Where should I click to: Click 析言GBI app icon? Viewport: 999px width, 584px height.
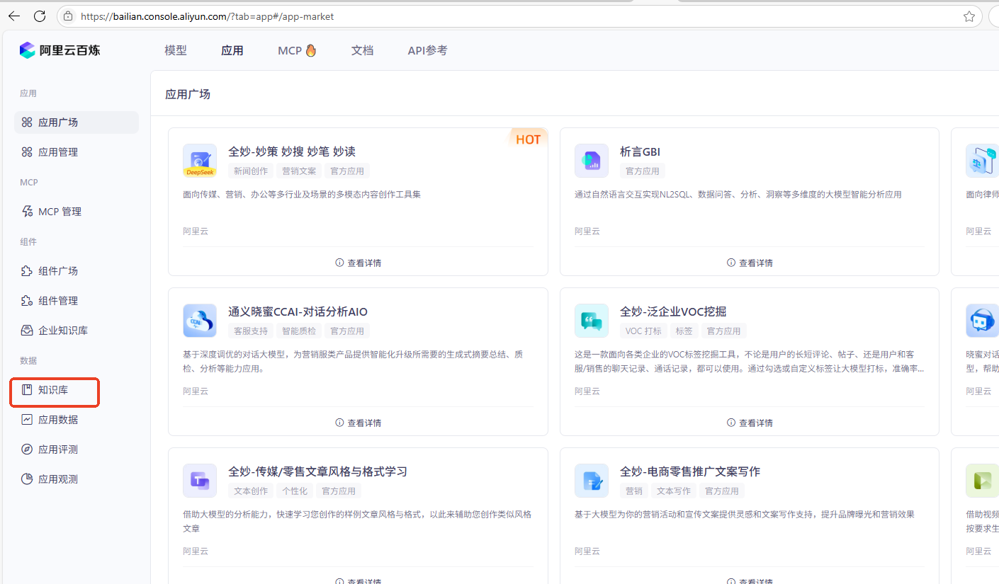coord(592,161)
